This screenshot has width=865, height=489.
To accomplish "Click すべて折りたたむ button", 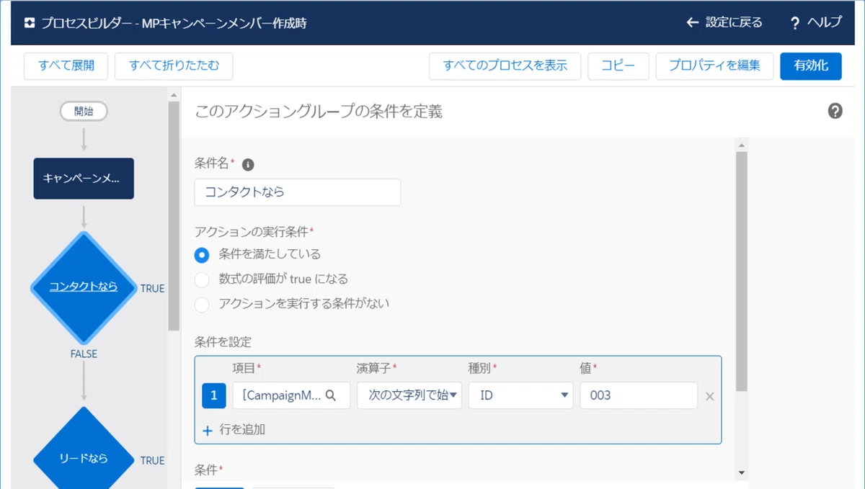I will click(174, 66).
